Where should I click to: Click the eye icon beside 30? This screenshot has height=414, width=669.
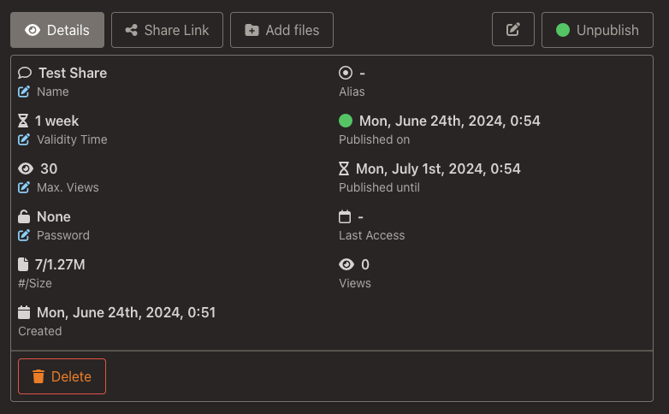tap(25, 169)
